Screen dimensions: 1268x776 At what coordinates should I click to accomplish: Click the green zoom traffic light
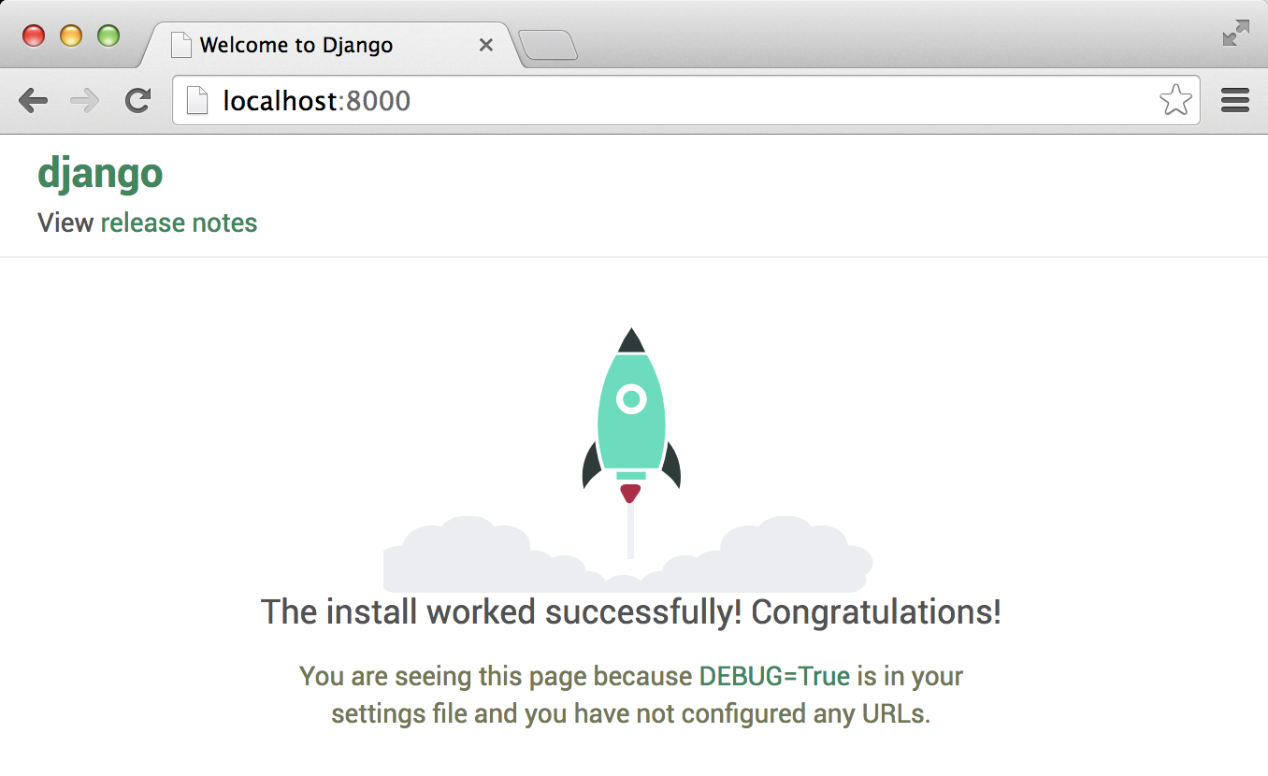coord(108,36)
